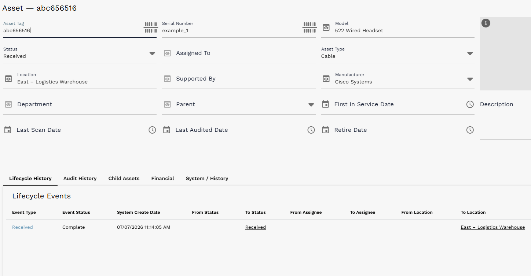Sort by Event Type column header
The height and width of the screenshot is (276, 531).
pyautogui.click(x=24, y=212)
